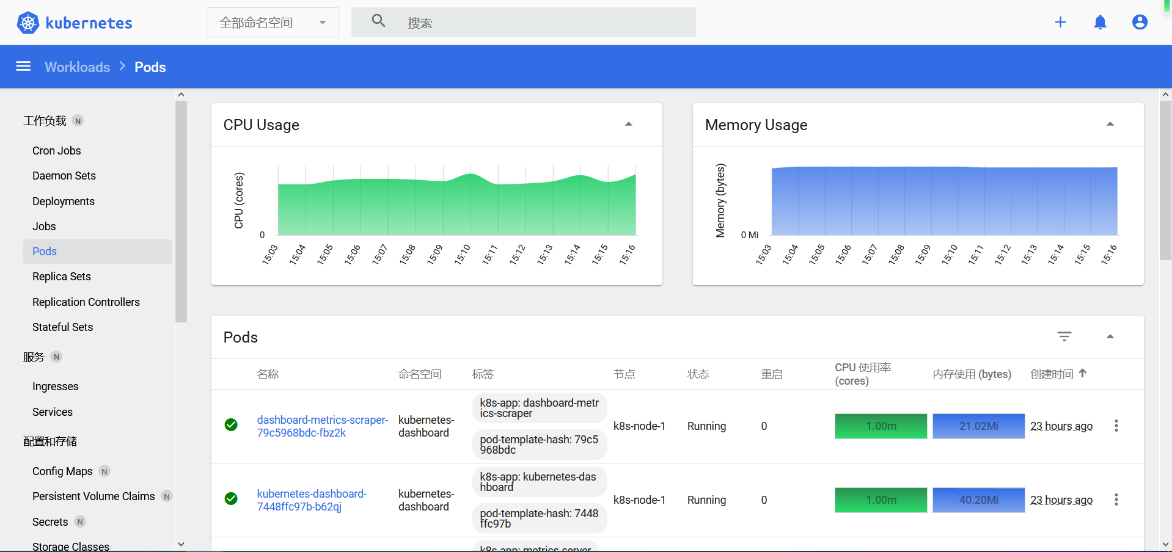Screen dimensions: 1172x552
Task: Click the 21.02Mi memory bar
Action: (979, 426)
